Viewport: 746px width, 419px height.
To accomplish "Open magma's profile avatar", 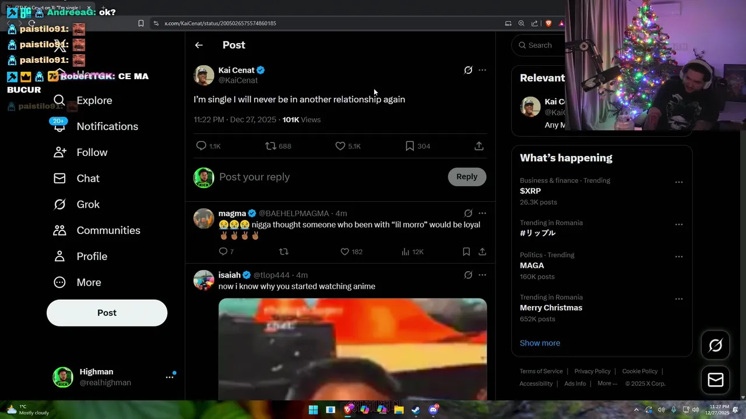I will tap(204, 219).
